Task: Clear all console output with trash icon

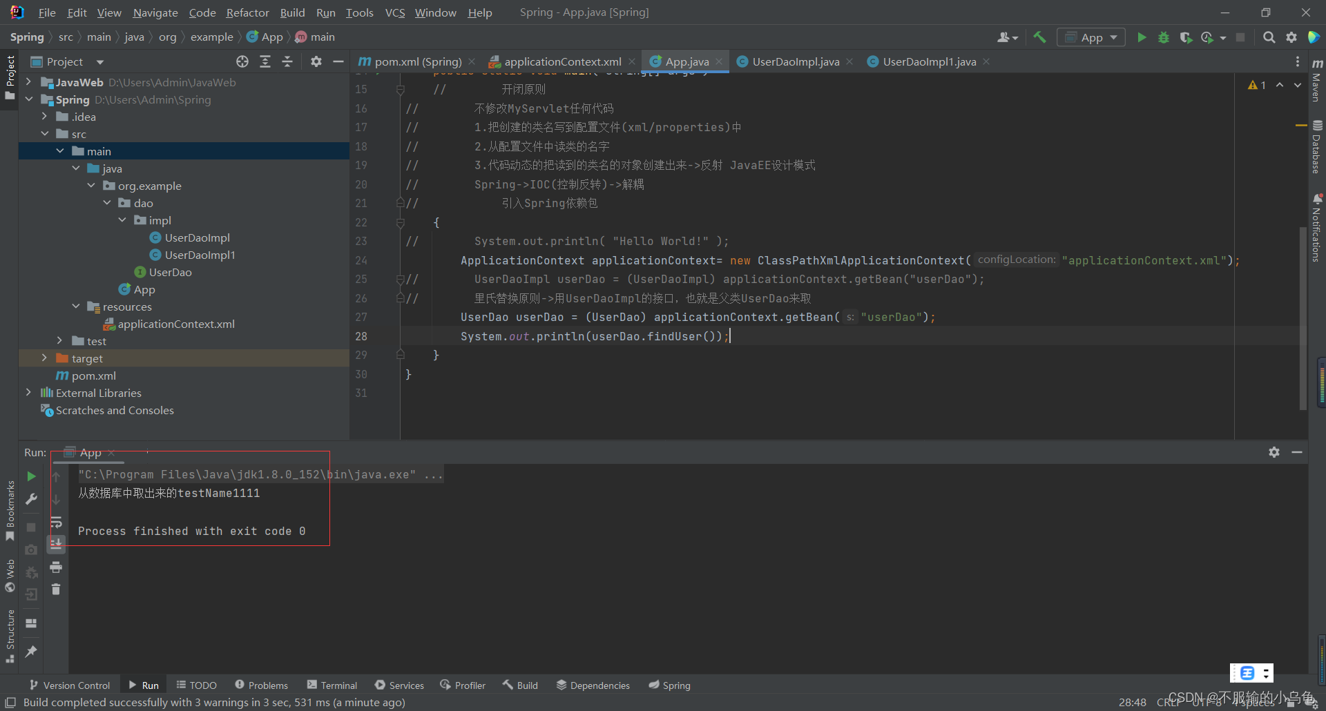Action: click(56, 590)
